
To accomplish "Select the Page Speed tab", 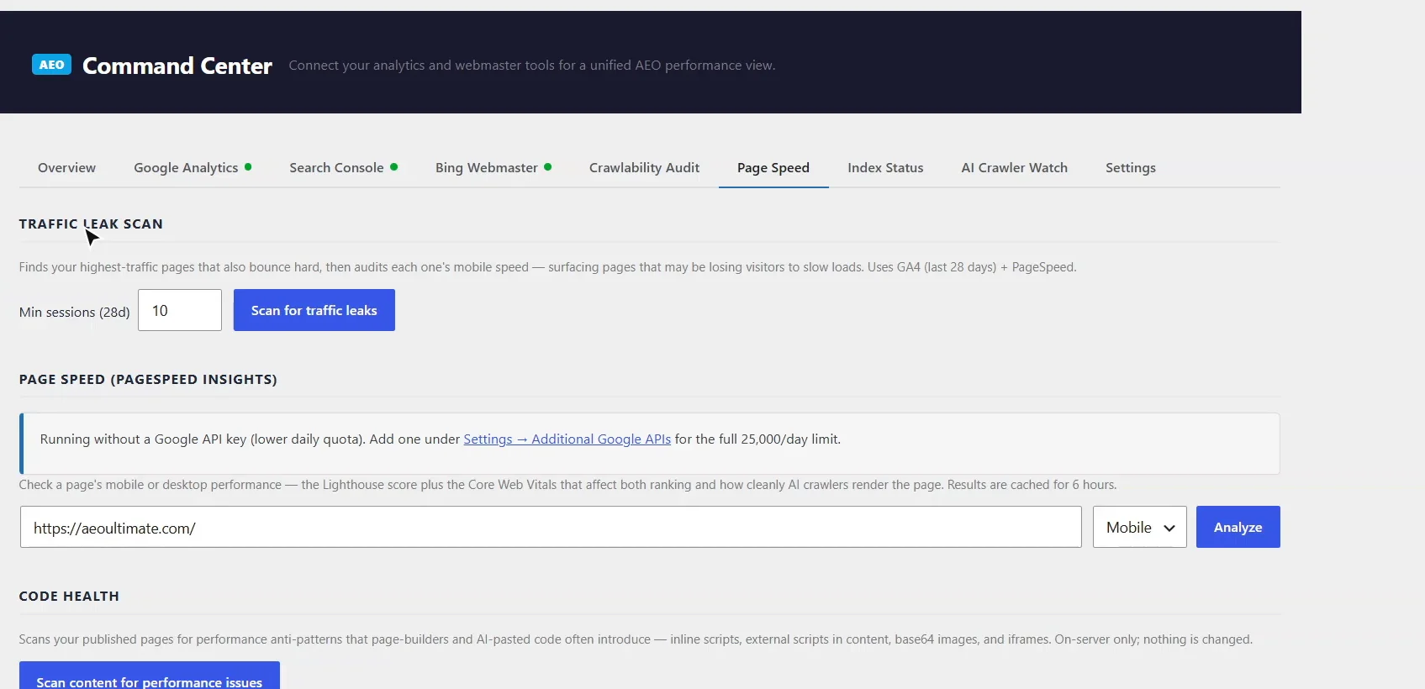I will tap(773, 167).
